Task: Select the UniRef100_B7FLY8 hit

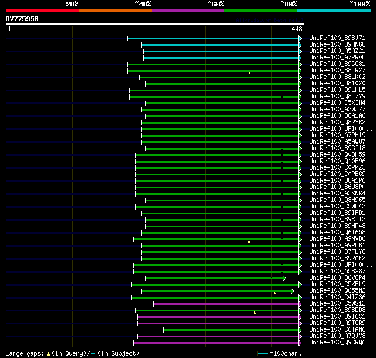Action: [337, 252]
